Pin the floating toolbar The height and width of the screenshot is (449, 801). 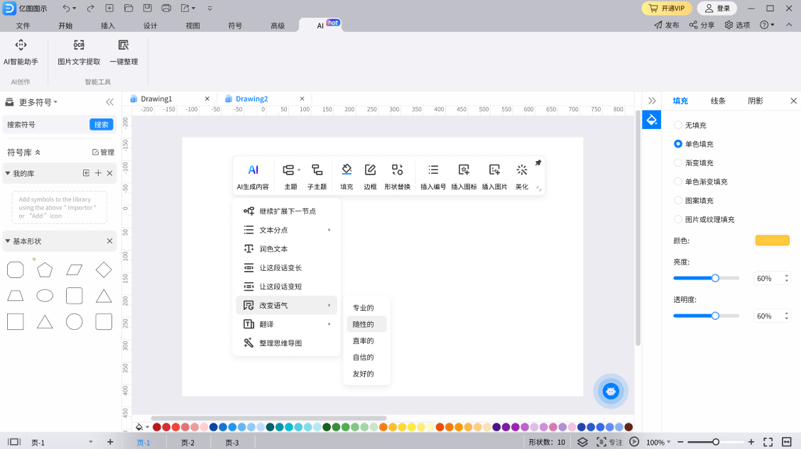click(x=538, y=163)
